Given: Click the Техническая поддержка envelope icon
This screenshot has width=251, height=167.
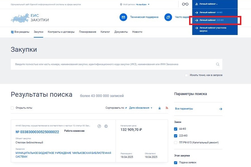Looking at the screenshot, I should click(x=123, y=17).
